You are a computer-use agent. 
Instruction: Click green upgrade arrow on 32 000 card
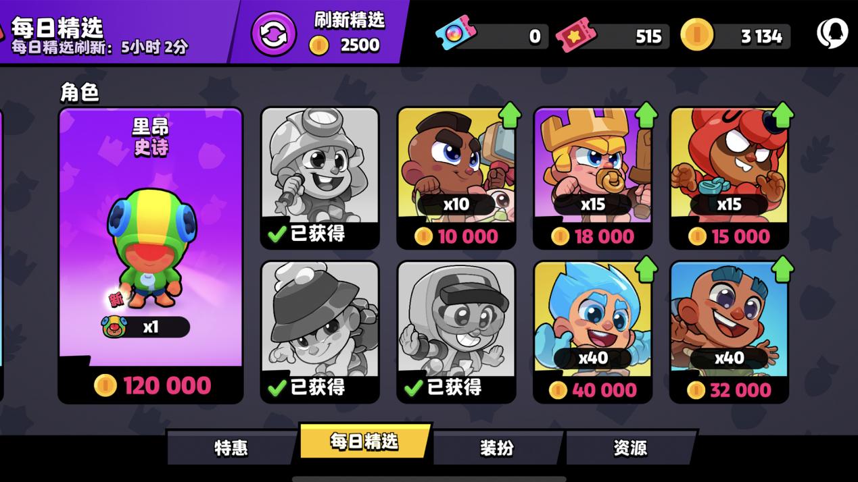[783, 269]
